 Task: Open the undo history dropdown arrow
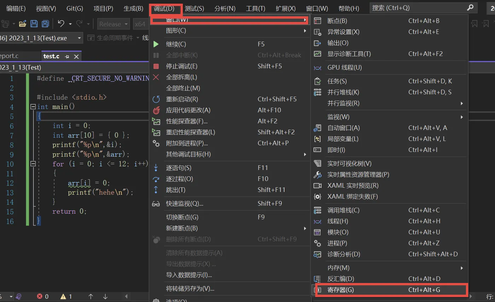[x=70, y=24]
